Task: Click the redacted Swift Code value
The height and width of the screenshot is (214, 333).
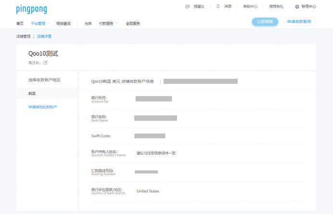Action: pos(150,136)
